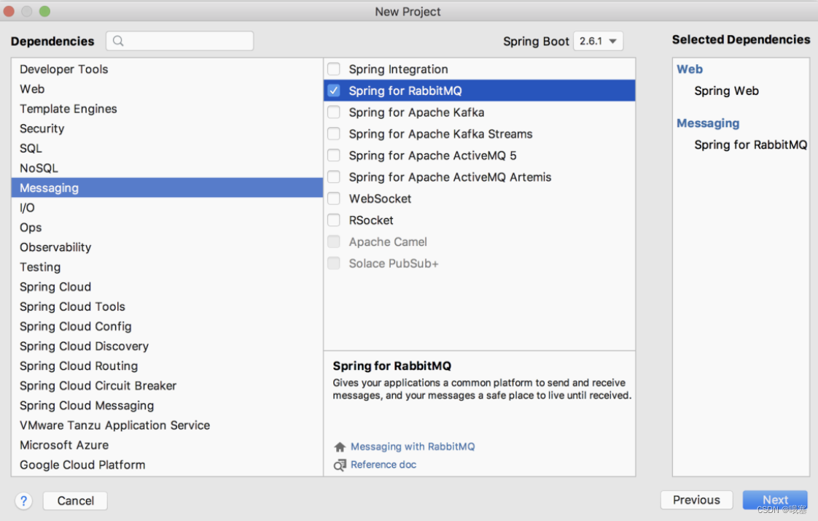Click the search magnifier icon
The width and height of the screenshot is (818, 521).
(119, 42)
